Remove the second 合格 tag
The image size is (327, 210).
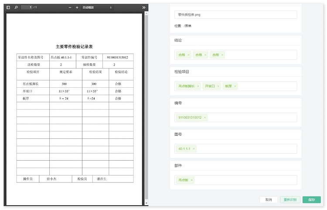point(205,55)
